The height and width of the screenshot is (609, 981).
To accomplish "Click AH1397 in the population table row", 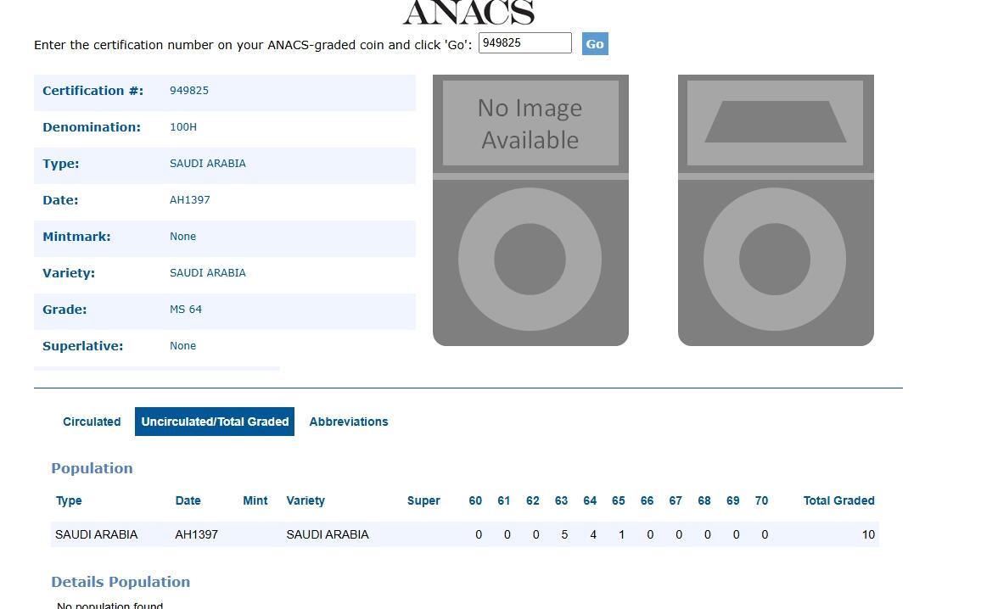I will 196,534.
